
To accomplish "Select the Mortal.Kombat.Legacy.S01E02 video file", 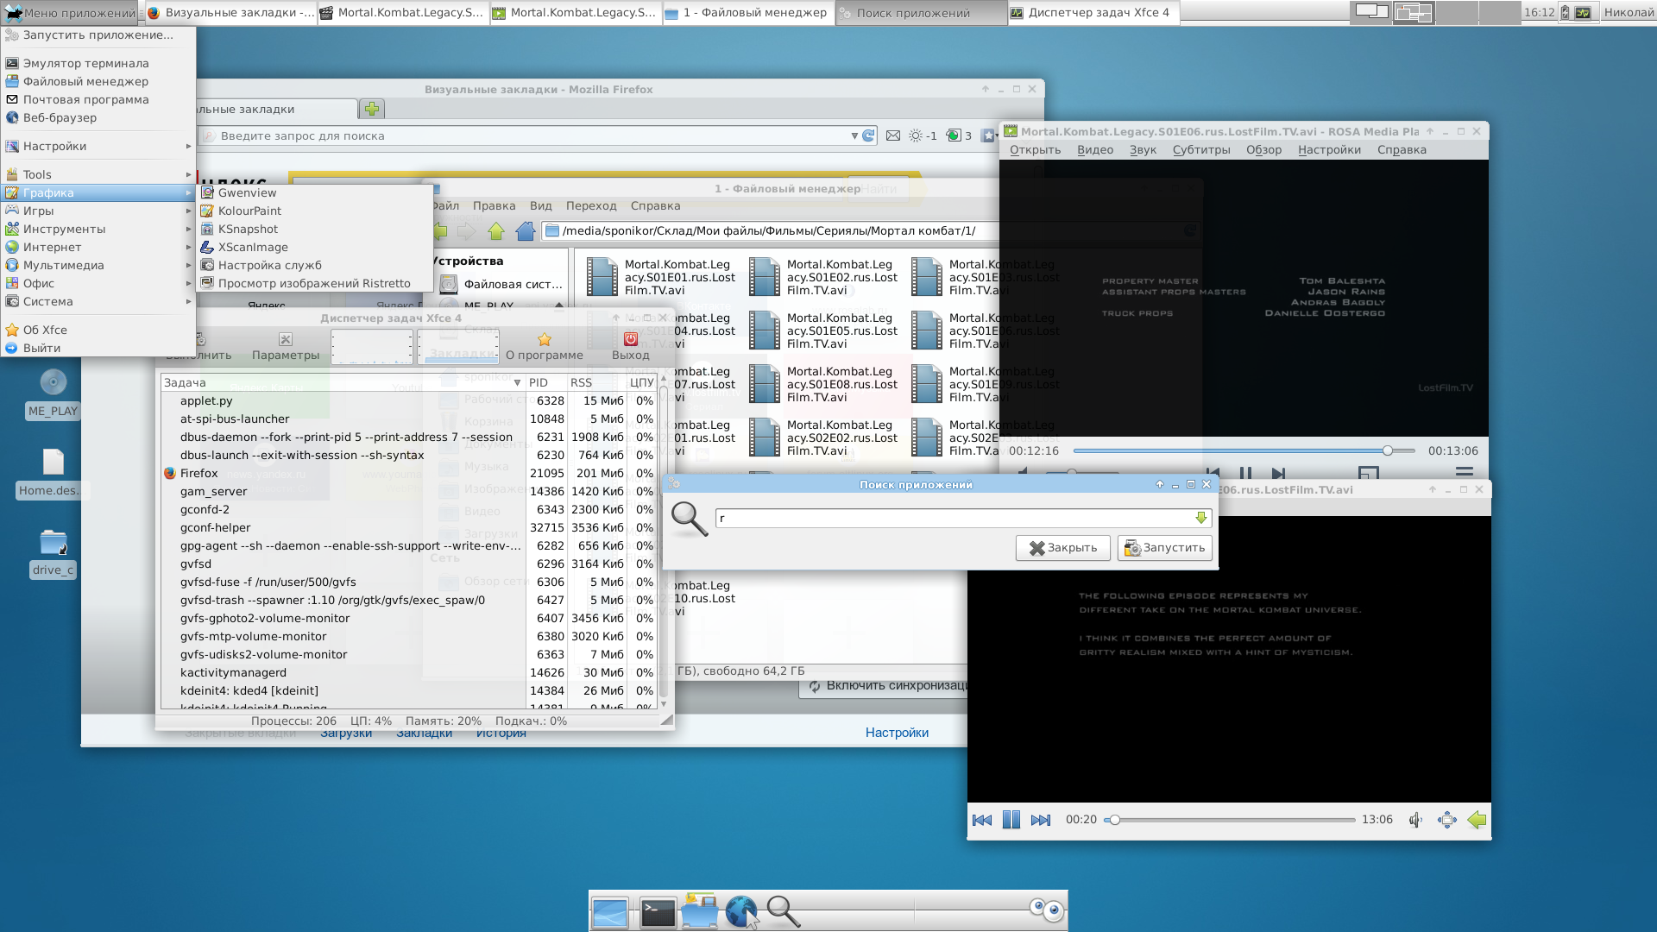I will pyautogui.click(x=765, y=277).
